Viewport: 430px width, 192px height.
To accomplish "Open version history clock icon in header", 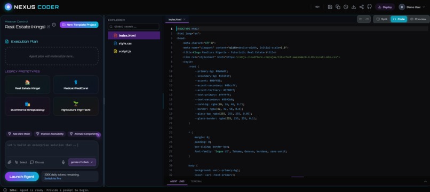I will pos(346,7).
